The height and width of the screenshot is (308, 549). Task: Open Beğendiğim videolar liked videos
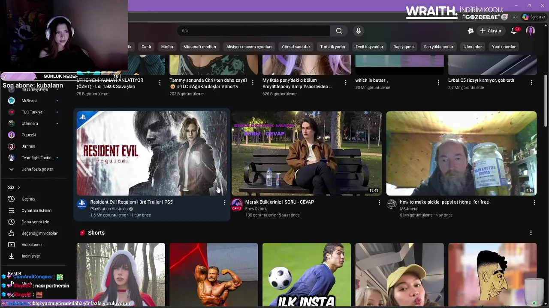click(x=39, y=233)
